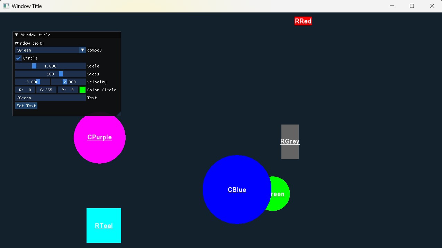Focus the Text input field containing CGreen
Viewport: 442px width, 248px height.
pyautogui.click(x=51, y=98)
